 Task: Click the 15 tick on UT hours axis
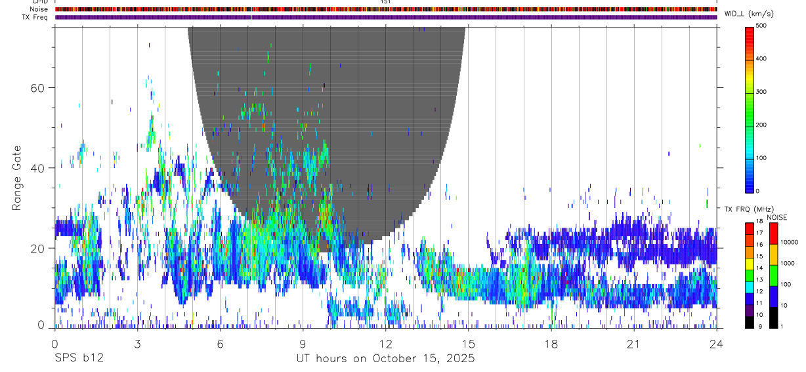tap(469, 344)
